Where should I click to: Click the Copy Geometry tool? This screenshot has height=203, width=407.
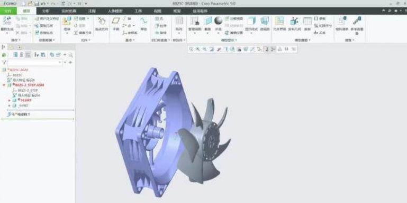(x=43, y=26)
